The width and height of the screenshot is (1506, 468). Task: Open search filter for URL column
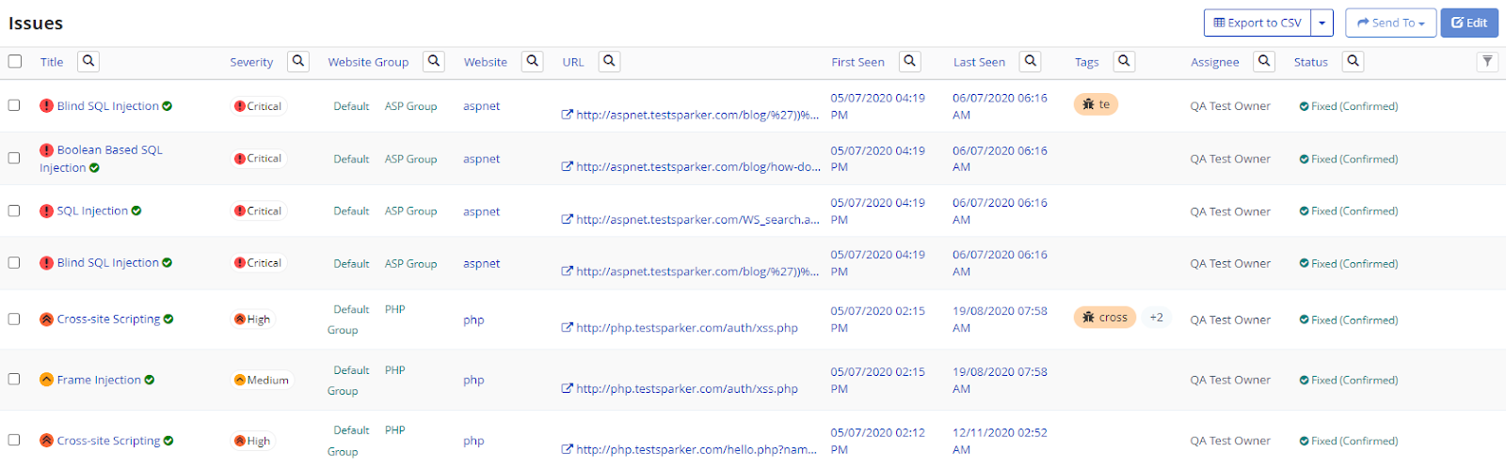point(609,61)
